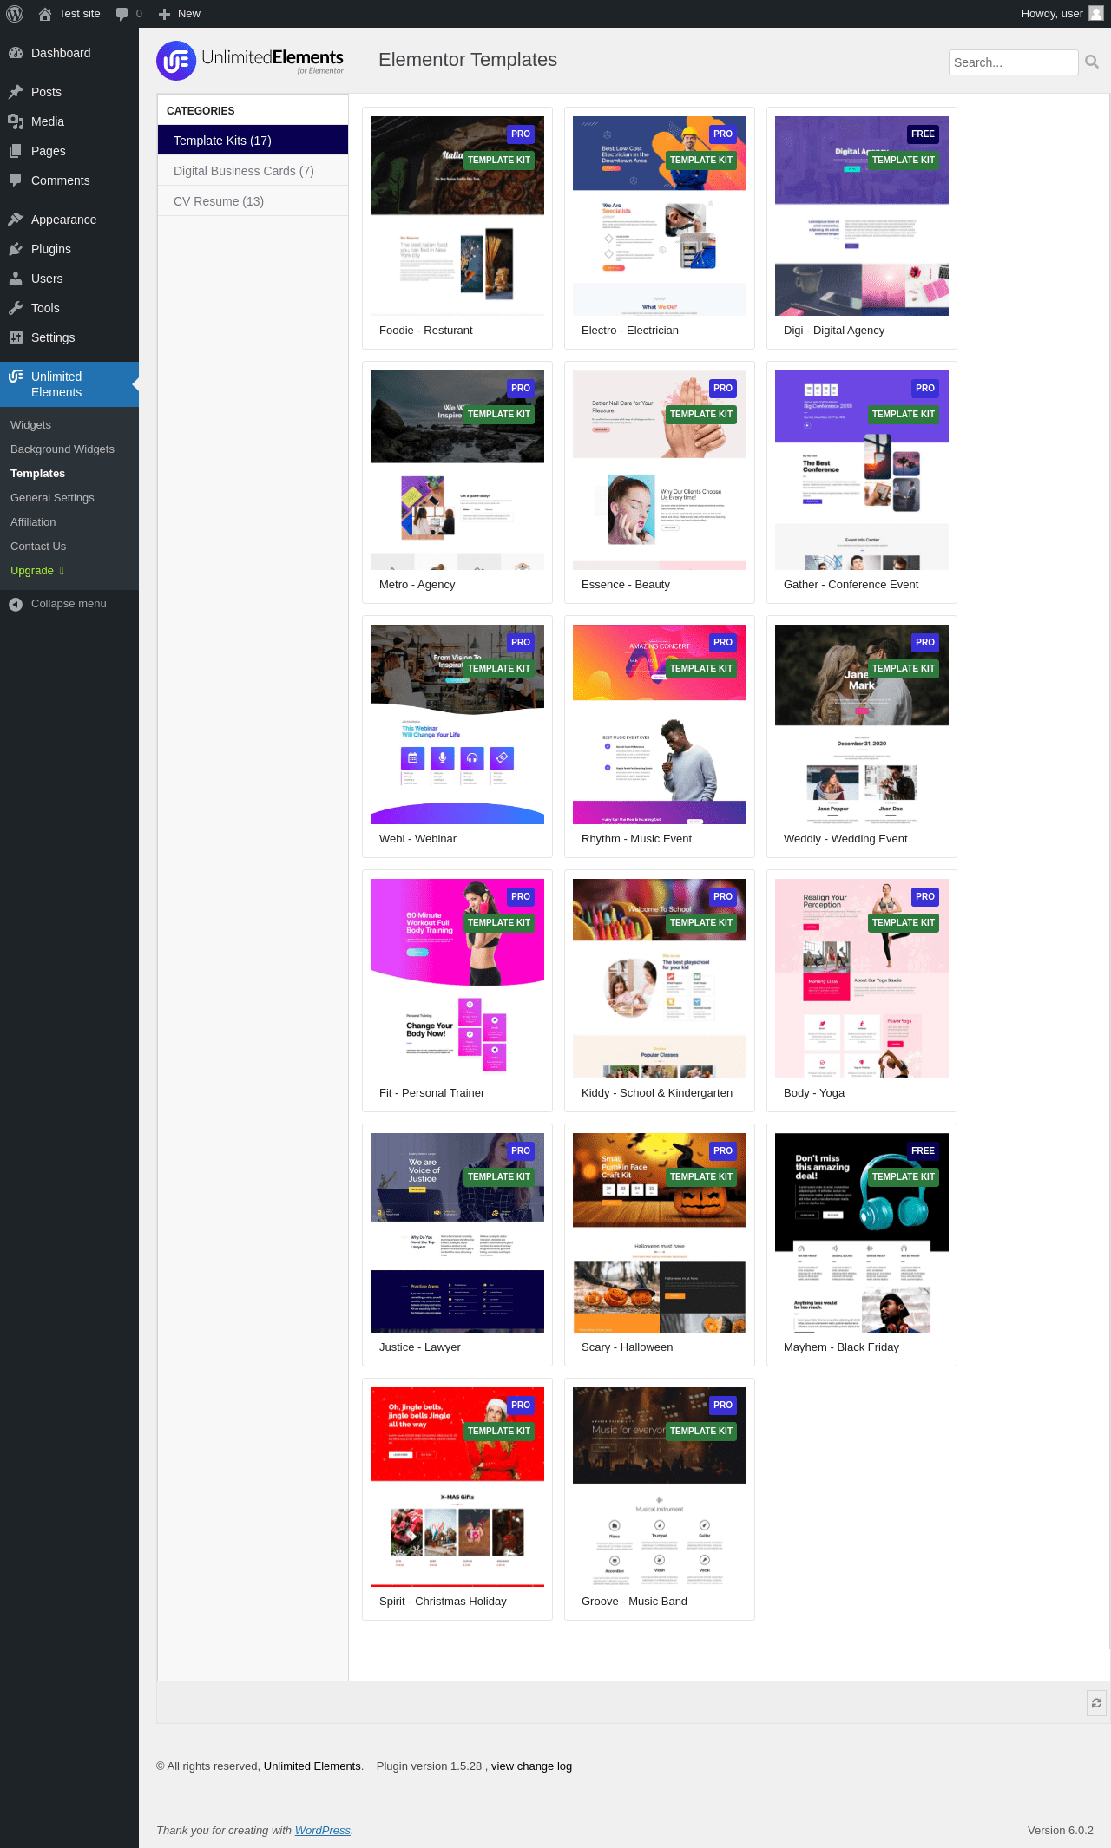Image resolution: width=1111 pixels, height=1848 pixels.
Task: Click the user avatar icon
Action: [1096, 13]
